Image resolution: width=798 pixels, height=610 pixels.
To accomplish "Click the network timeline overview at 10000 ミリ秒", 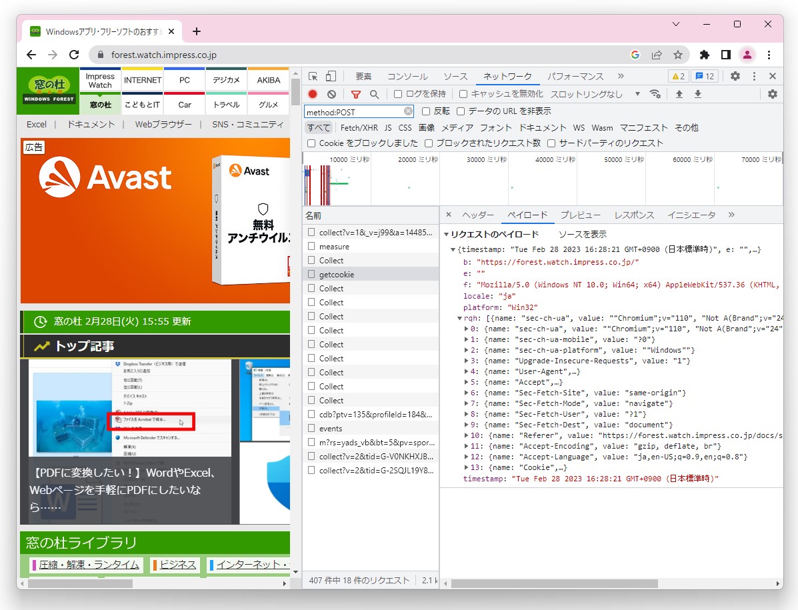I will [x=349, y=160].
